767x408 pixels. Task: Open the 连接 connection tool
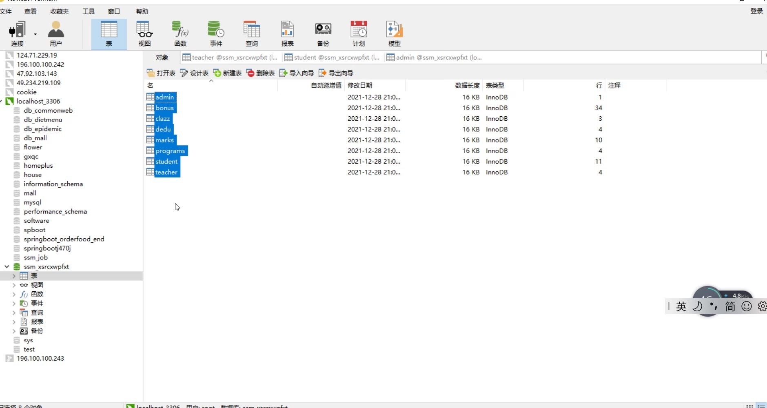coord(17,34)
